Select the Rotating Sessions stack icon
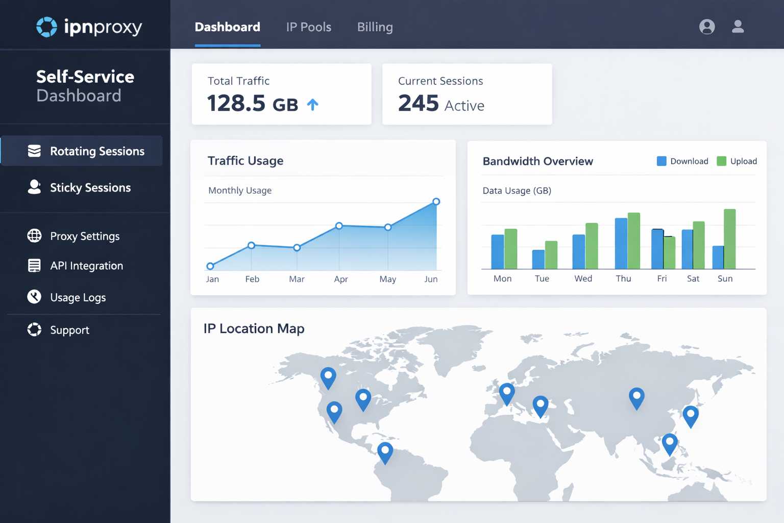 click(34, 151)
